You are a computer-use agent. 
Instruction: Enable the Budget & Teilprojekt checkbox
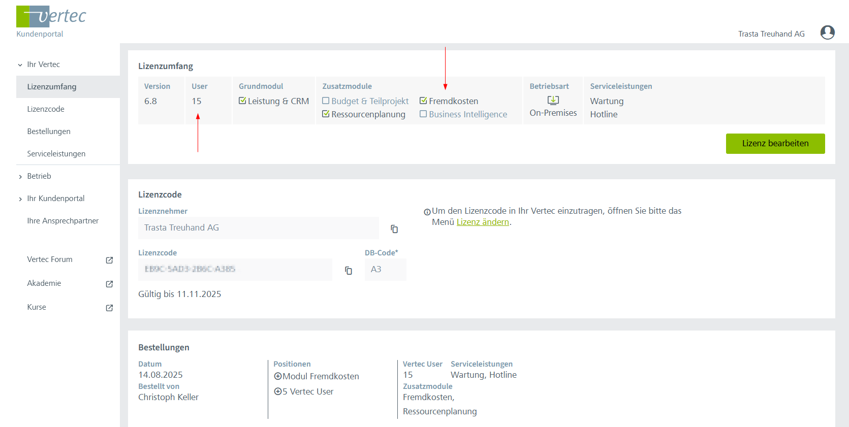[326, 101]
